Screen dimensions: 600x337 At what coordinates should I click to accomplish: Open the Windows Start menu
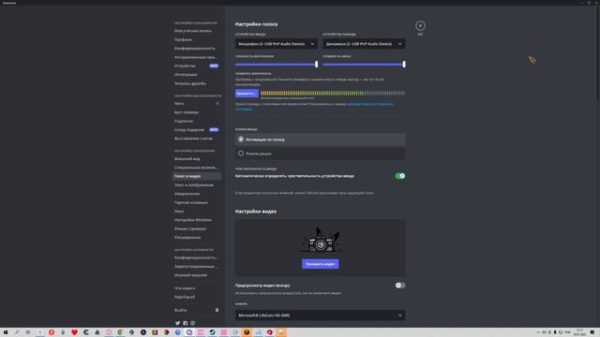[6, 332]
